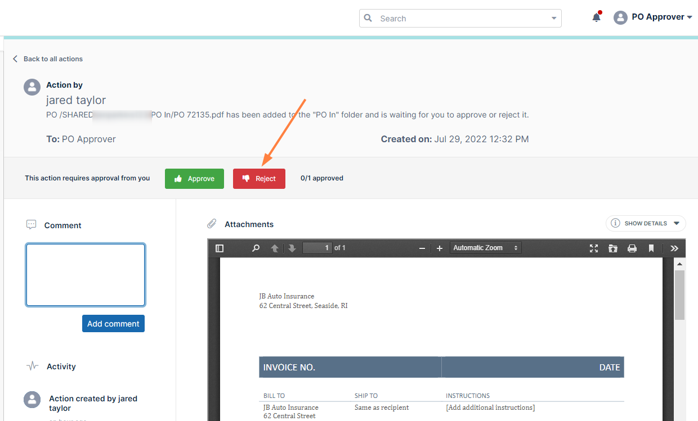698x421 pixels.
Task: Expand PDF toolbar's additional tools menu
Action: (674, 248)
